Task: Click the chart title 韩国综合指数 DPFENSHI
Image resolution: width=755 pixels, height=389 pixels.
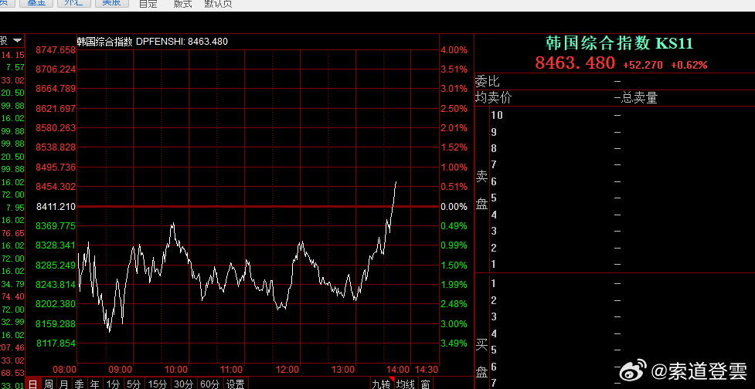Action: coord(153,42)
